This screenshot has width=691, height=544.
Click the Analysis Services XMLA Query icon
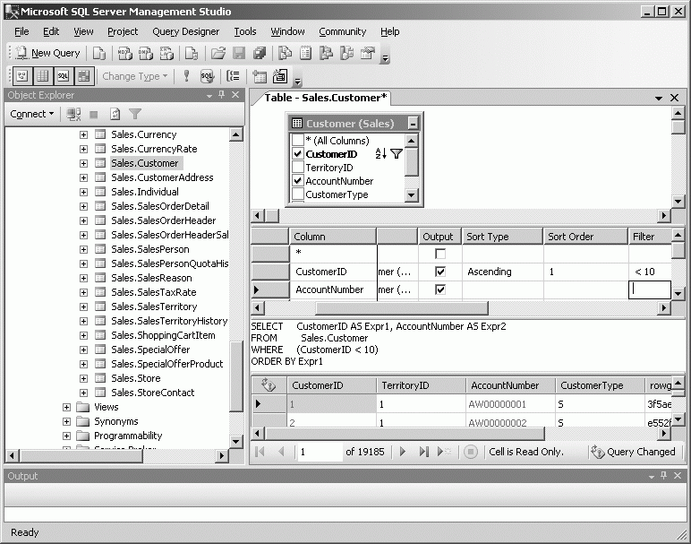pos(166,54)
